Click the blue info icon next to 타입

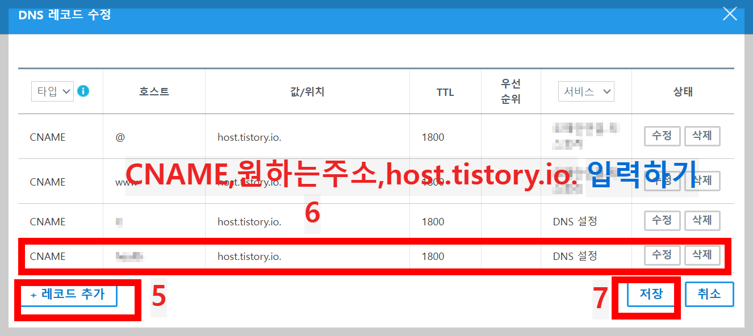[83, 91]
